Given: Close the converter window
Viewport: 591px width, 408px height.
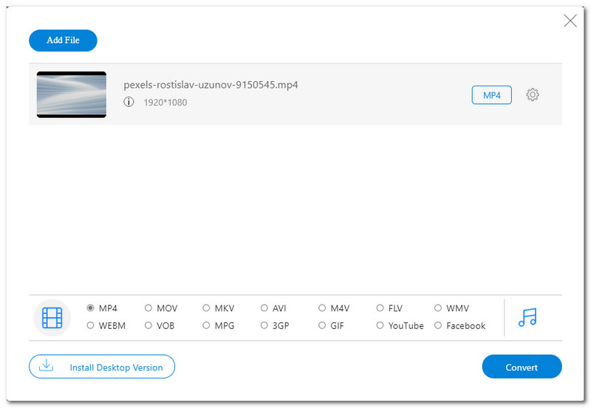Looking at the screenshot, I should 570,21.
